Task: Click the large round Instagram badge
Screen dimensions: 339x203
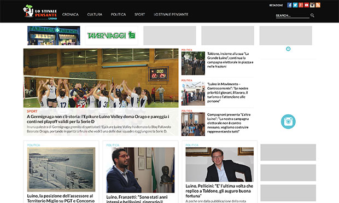Action: (x=288, y=121)
